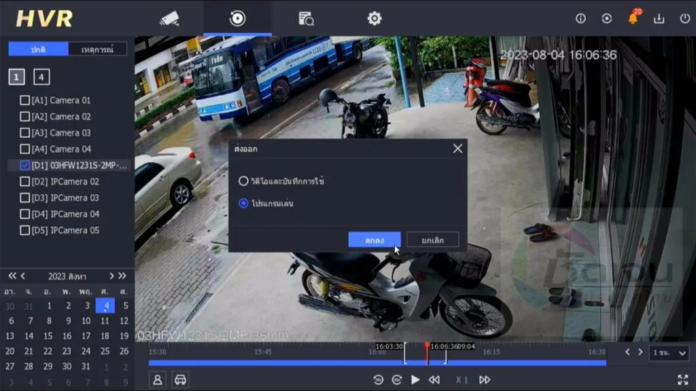Click the download manager icon in top bar
696x391 pixels.
coord(659,18)
